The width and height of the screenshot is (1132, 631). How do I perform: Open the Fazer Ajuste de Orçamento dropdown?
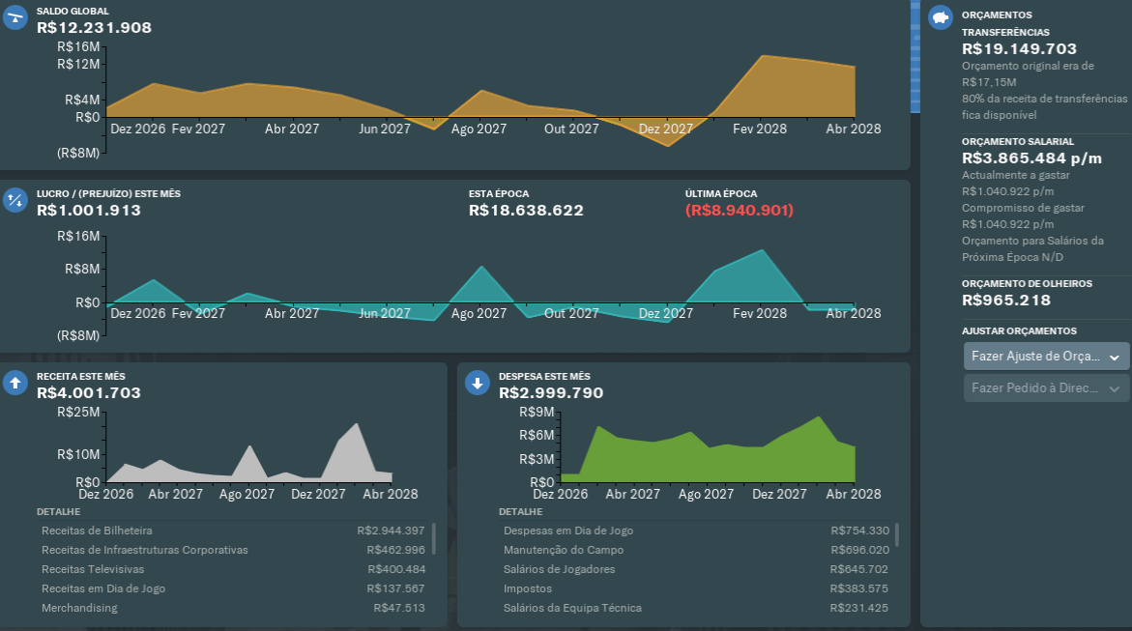pos(1046,356)
